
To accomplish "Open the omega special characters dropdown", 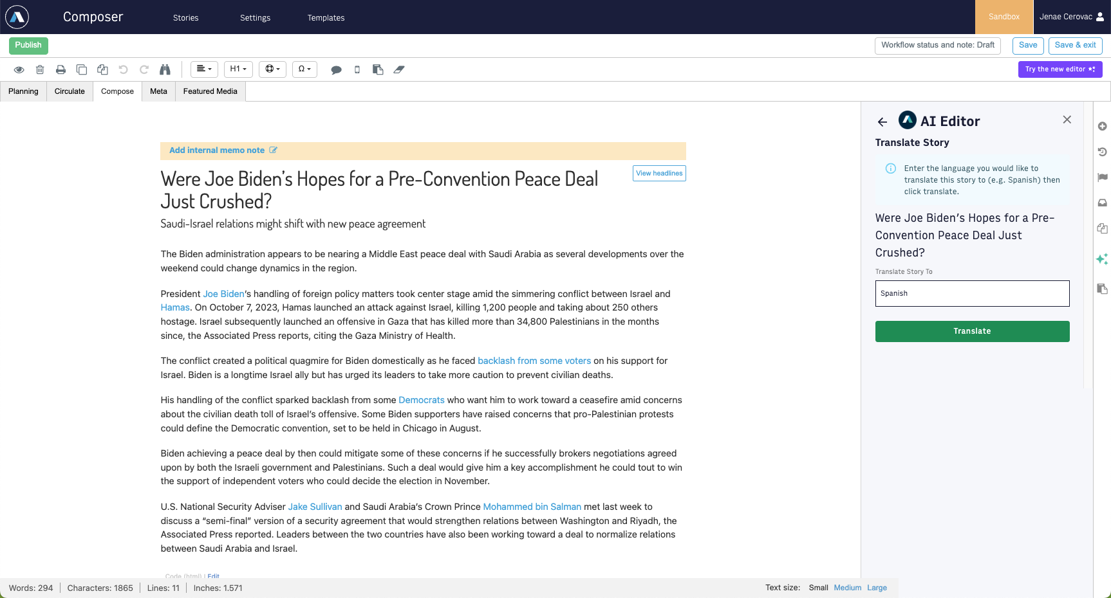I will [x=304, y=69].
